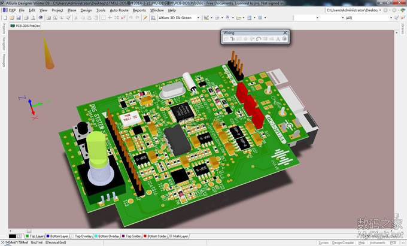Open the Altium 3D Dk Green view dropdown

click(199, 18)
